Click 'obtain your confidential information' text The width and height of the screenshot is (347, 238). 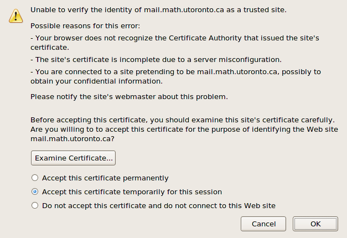pyautogui.click(x=96, y=81)
